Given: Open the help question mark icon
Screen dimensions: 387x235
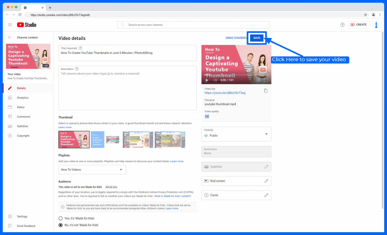Looking at the screenshot, I should [x=342, y=25].
